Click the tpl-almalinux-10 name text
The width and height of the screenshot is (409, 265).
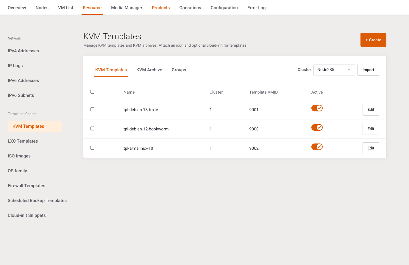138,148
